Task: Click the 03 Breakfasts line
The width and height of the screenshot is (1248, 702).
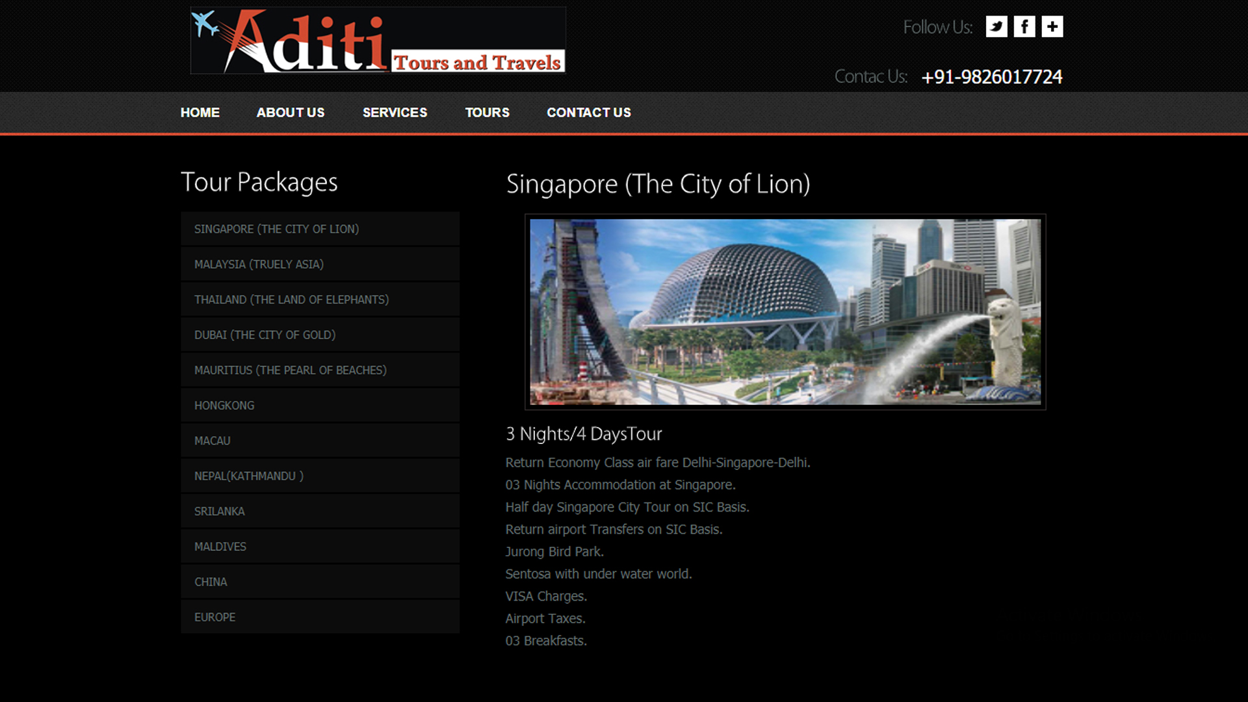Action: (x=546, y=641)
